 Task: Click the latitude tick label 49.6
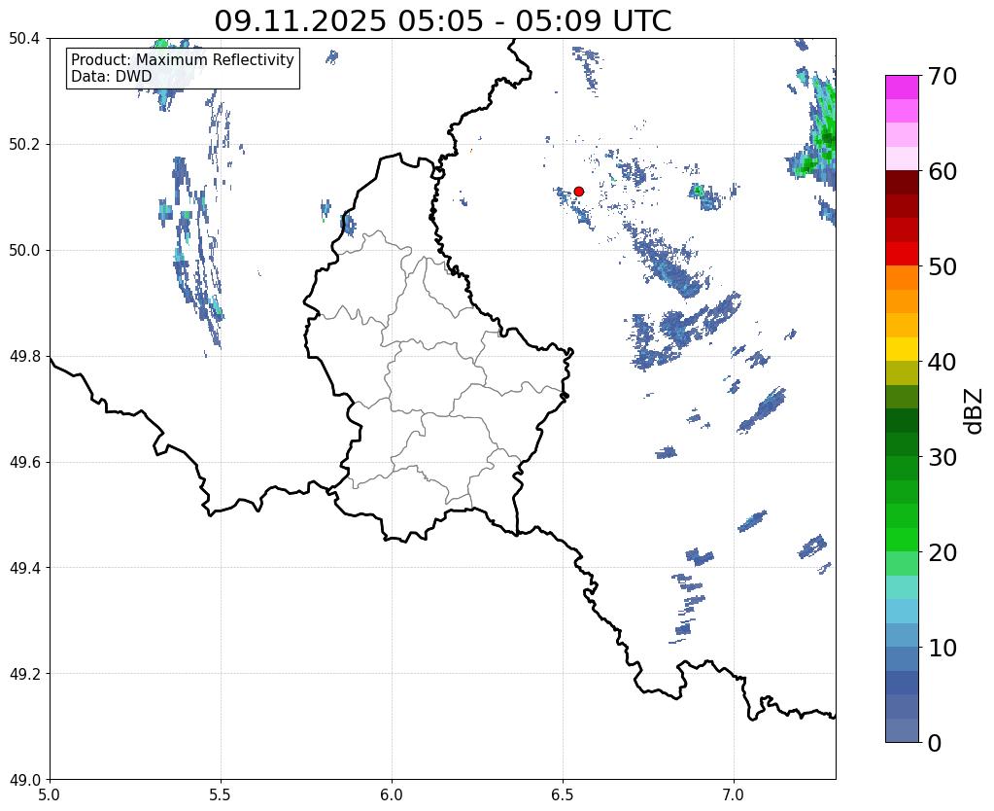click(24, 463)
